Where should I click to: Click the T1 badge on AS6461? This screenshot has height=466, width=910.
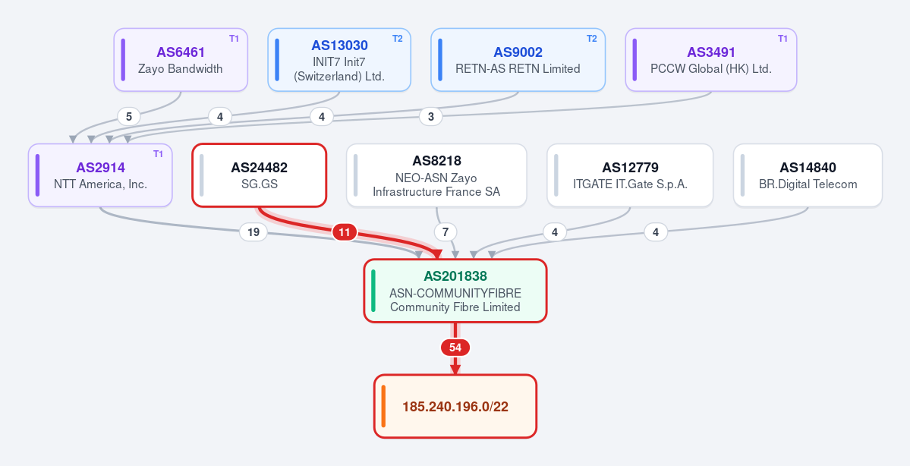(x=234, y=39)
